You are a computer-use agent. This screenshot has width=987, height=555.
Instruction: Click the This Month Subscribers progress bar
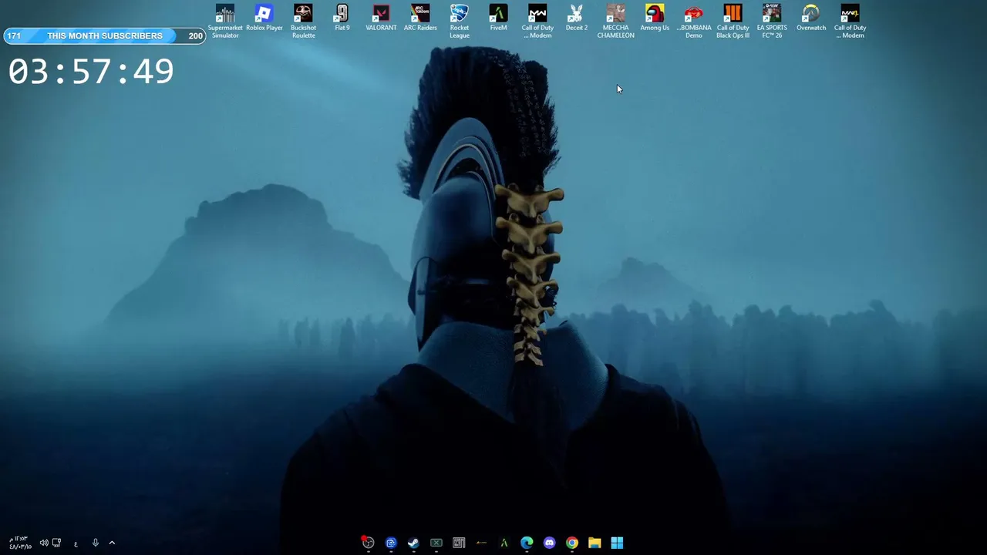click(105, 35)
